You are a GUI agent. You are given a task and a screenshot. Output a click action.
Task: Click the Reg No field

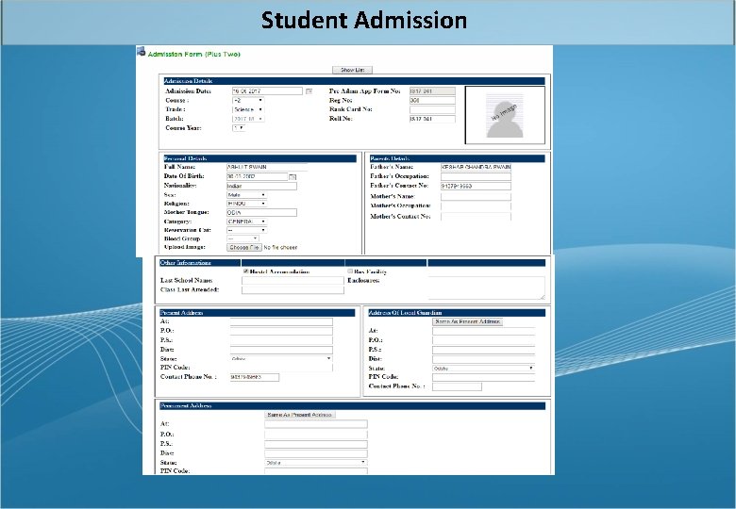click(432, 100)
